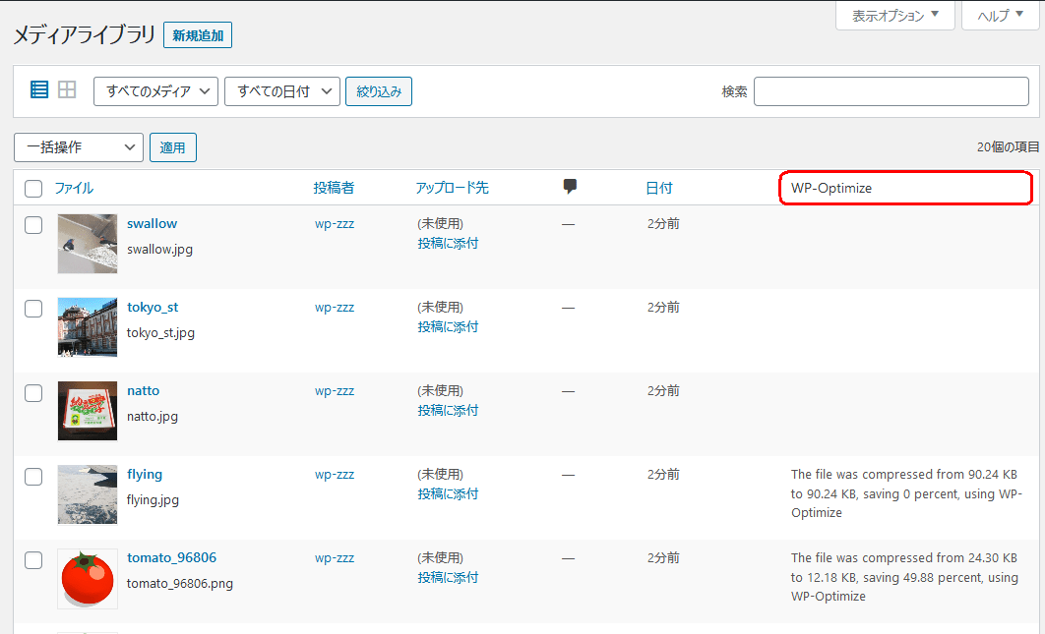Switch to list view mode
The width and height of the screenshot is (1045, 634).
tap(39, 89)
